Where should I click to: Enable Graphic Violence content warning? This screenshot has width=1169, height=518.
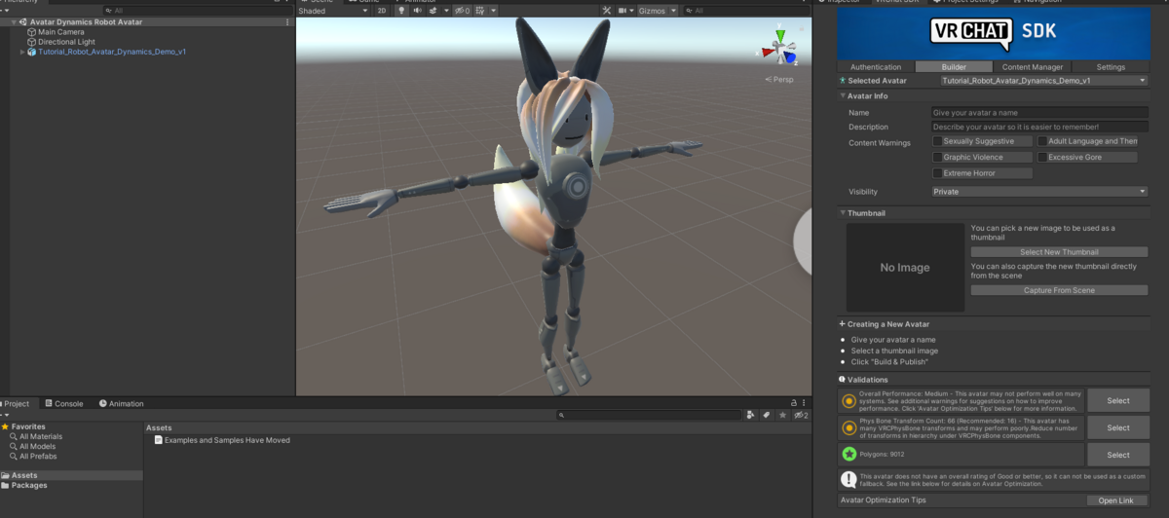click(937, 157)
